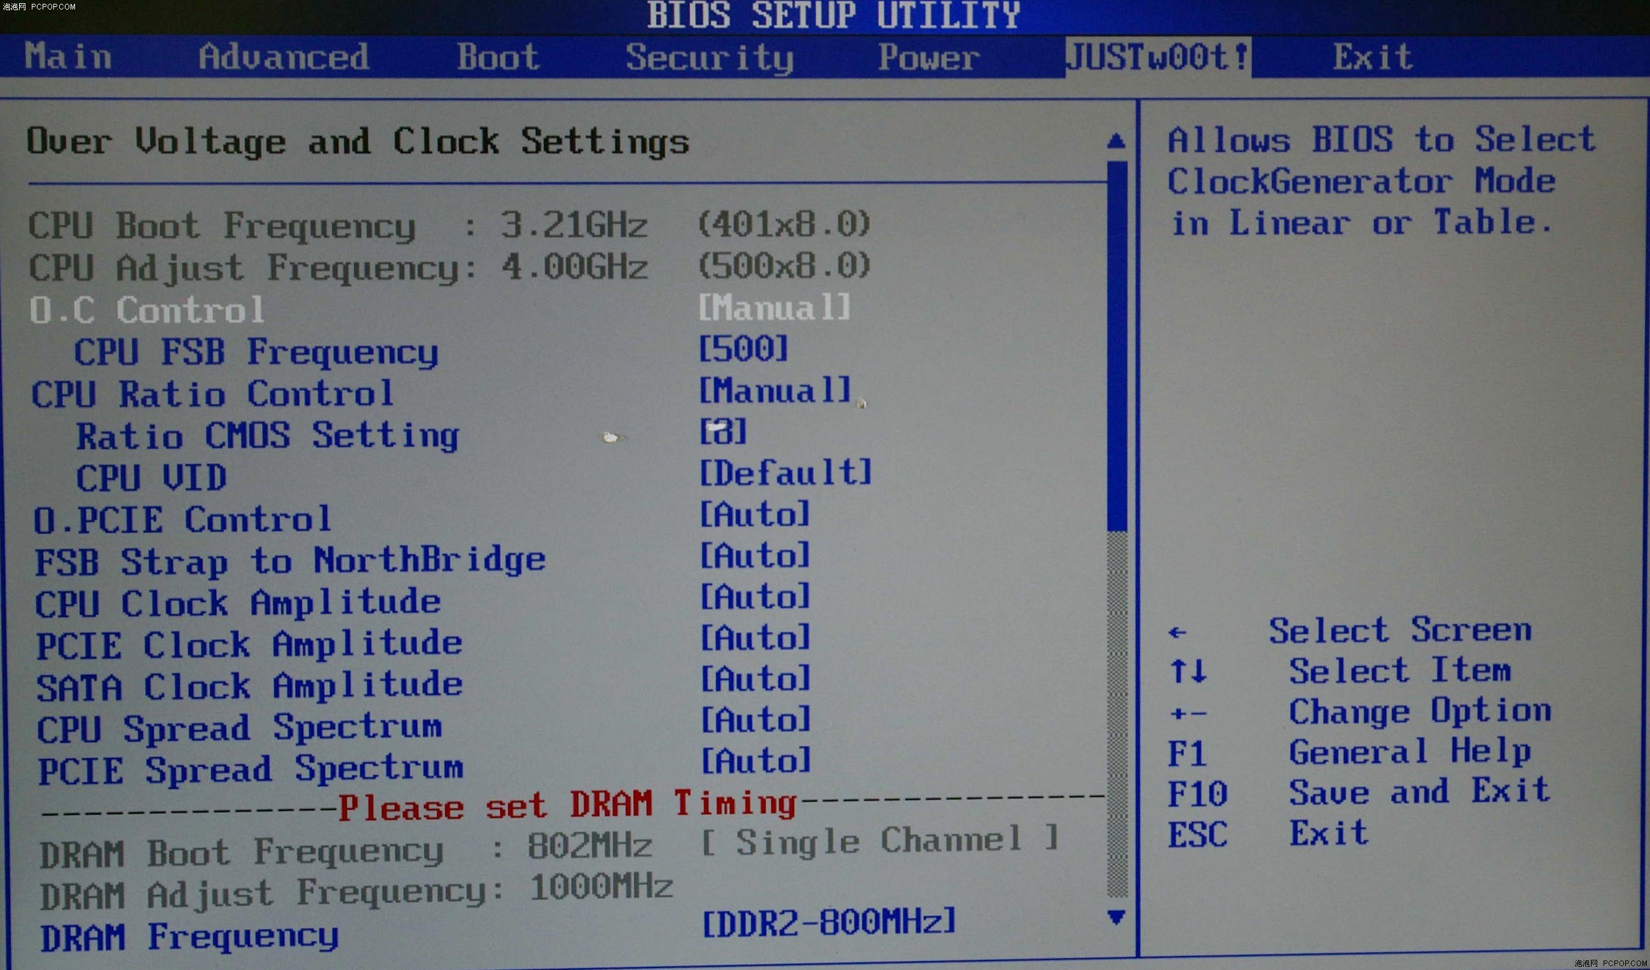Select the Power tab
The height and width of the screenshot is (970, 1650).
point(928,57)
